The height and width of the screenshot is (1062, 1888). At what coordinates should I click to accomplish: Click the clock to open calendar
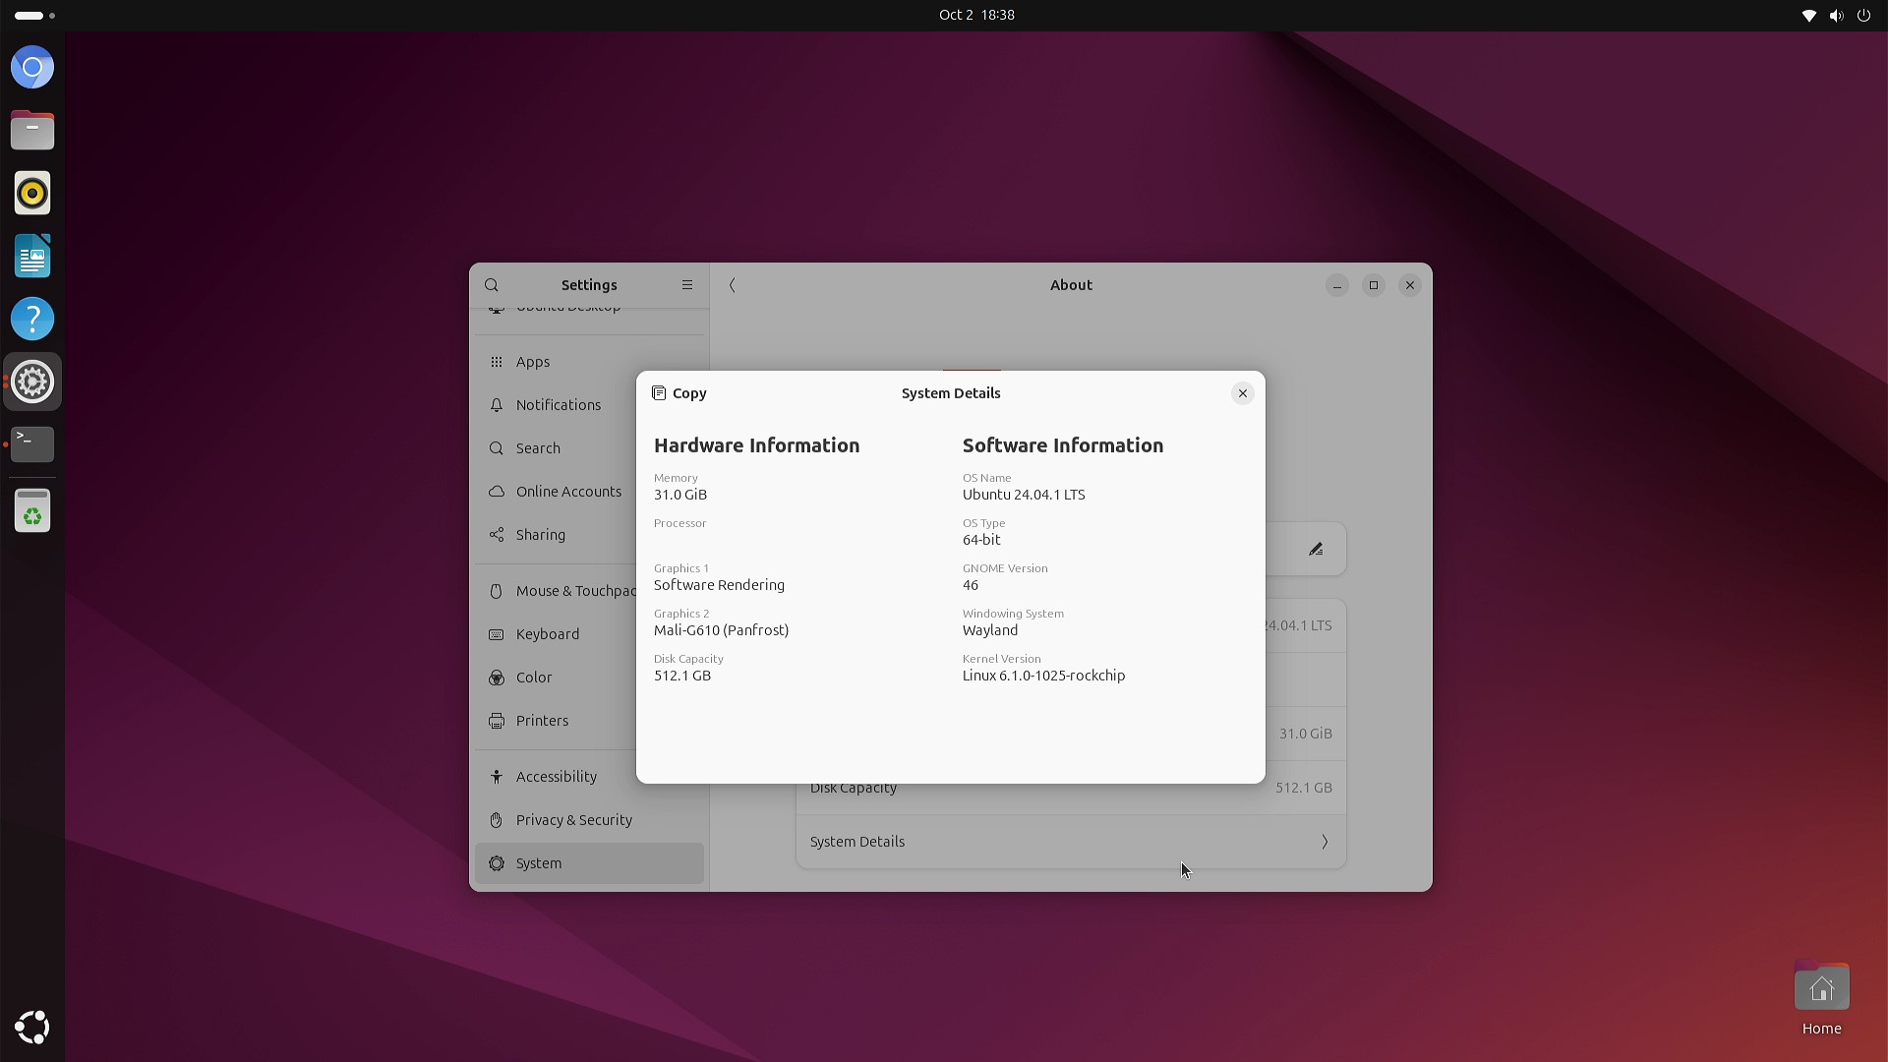975,15
